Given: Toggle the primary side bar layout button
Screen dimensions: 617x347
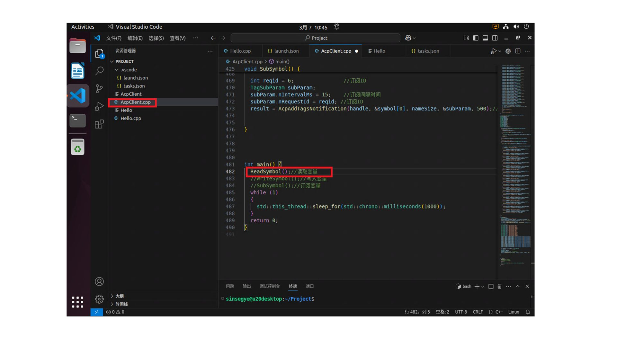Looking at the screenshot, I should pos(476,38).
